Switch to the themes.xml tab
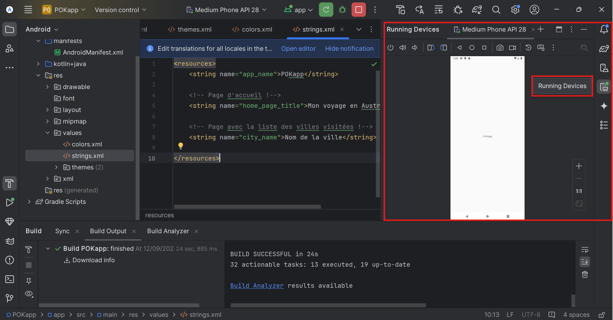The height and width of the screenshot is (320, 613). click(x=190, y=29)
